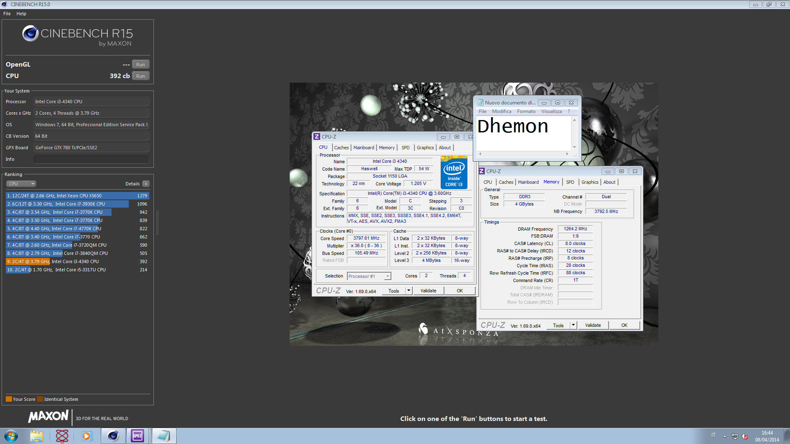Click OK in CPU-Z Memory window
The width and height of the screenshot is (790, 444).
625,326
